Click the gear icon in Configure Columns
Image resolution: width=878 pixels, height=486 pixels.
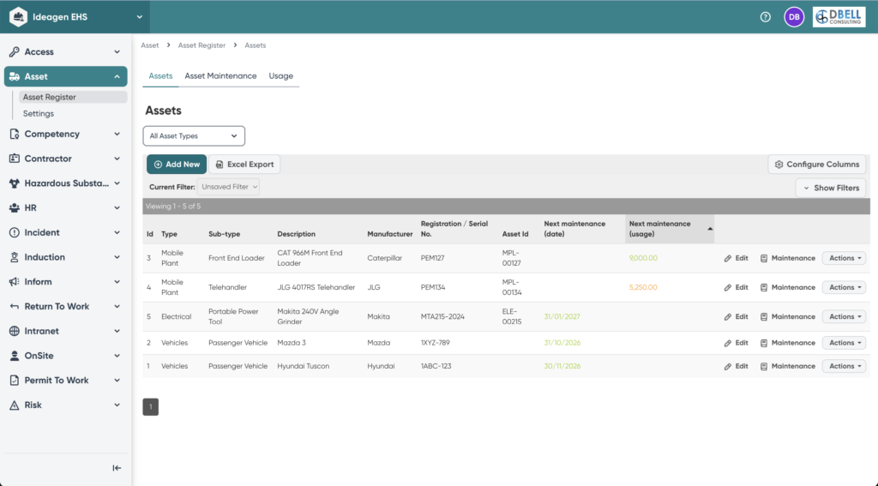click(779, 165)
